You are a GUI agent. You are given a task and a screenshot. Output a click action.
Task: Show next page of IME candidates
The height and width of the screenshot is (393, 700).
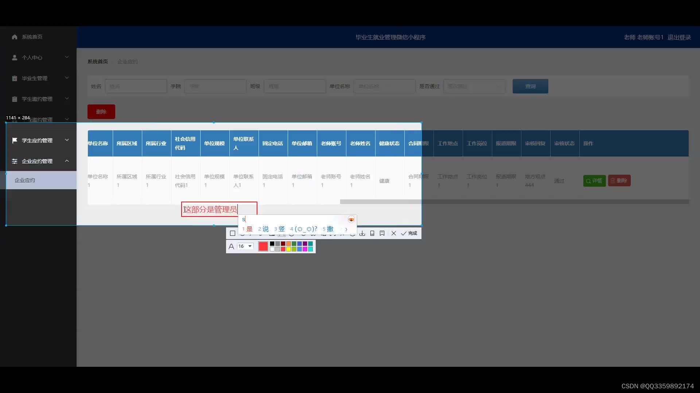tap(346, 229)
